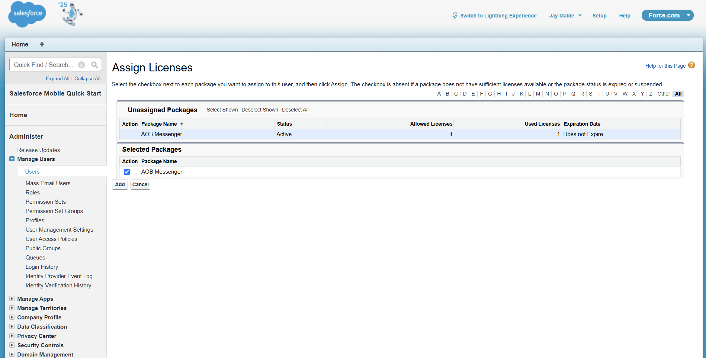Open Mass Email Users

point(48,183)
